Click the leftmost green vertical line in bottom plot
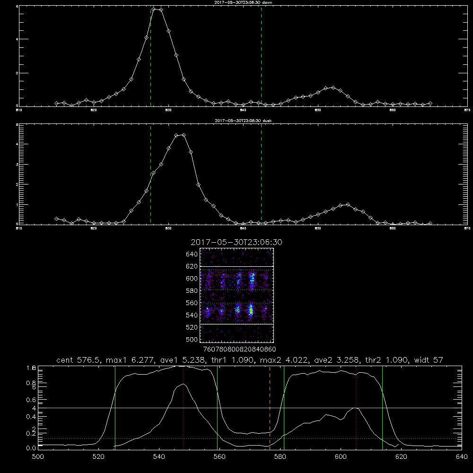Image resolution: width=473 pixels, height=473 pixels. point(115,407)
